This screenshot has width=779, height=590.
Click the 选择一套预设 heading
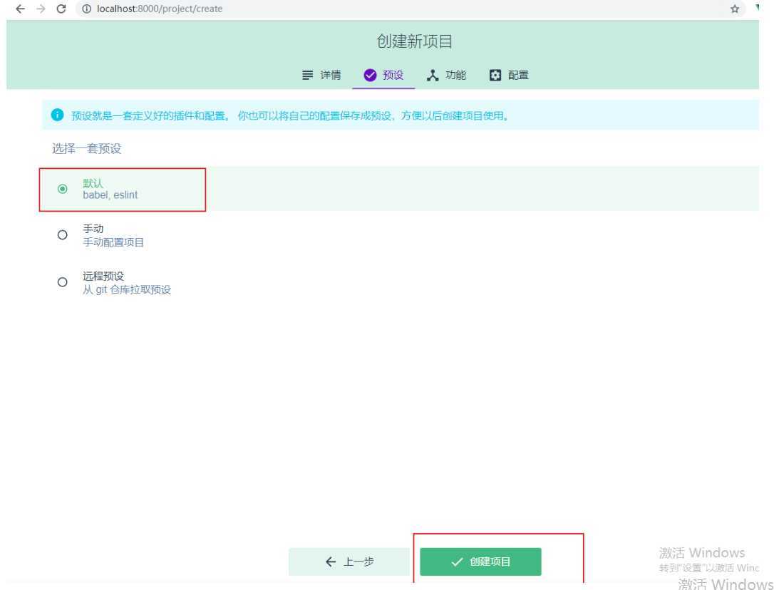pos(86,148)
